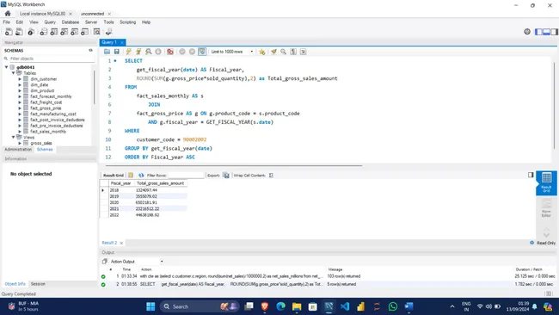Execute statement under cursor icon
This screenshot has width=559, height=315.
click(138, 52)
